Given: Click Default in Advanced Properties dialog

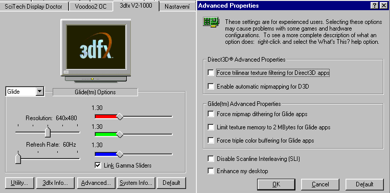Looking at the screenshot, I should tap(364, 184).
